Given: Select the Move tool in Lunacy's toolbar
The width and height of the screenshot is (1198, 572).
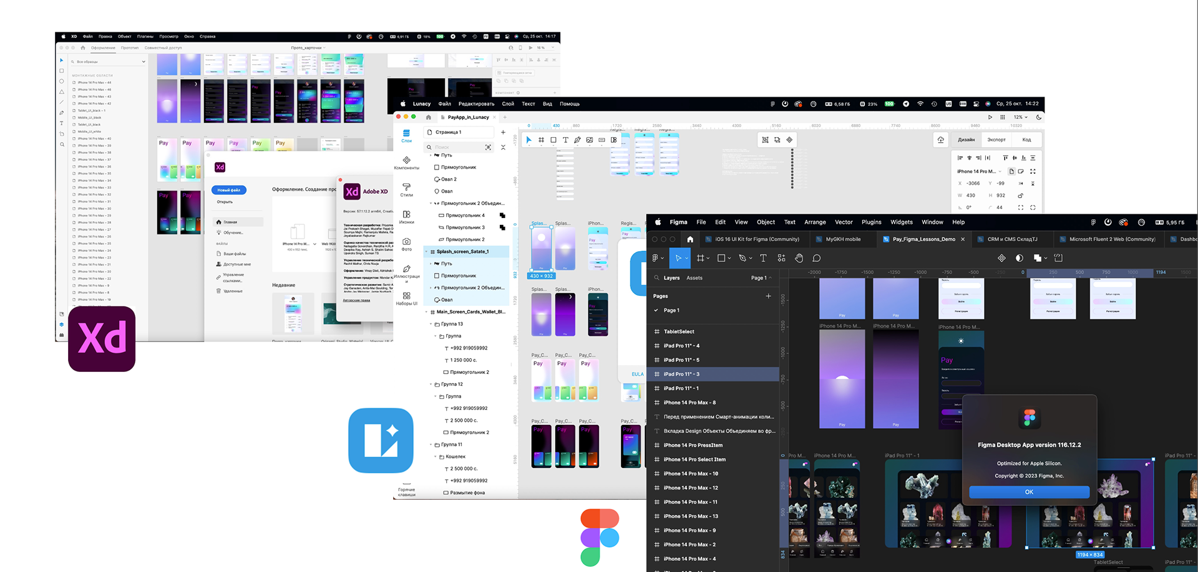Looking at the screenshot, I should pyautogui.click(x=528, y=140).
